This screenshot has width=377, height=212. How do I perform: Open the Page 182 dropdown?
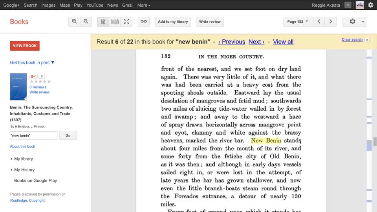[x=298, y=22]
